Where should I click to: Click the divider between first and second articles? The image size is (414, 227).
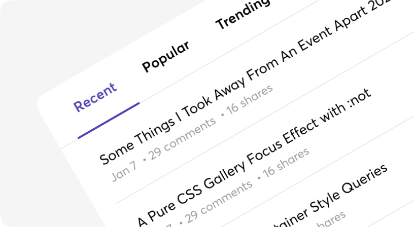[264, 119]
